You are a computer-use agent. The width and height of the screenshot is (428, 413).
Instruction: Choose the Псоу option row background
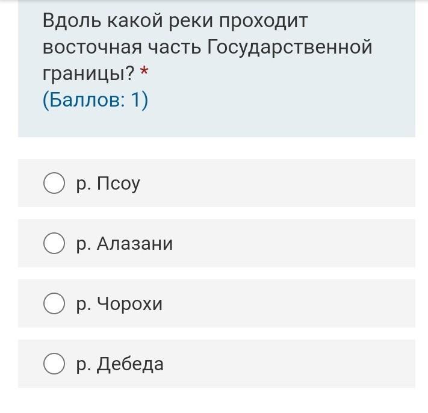click(217, 183)
